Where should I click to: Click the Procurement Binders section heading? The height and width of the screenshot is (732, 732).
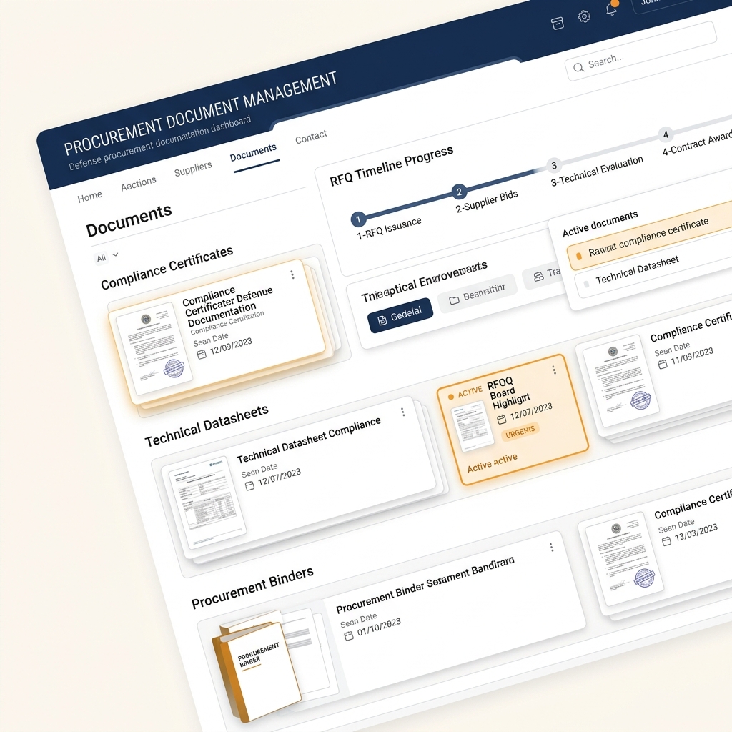point(252,588)
